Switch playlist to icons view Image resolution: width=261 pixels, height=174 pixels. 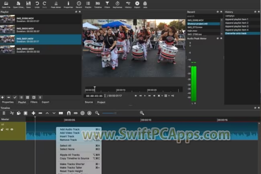34,98
